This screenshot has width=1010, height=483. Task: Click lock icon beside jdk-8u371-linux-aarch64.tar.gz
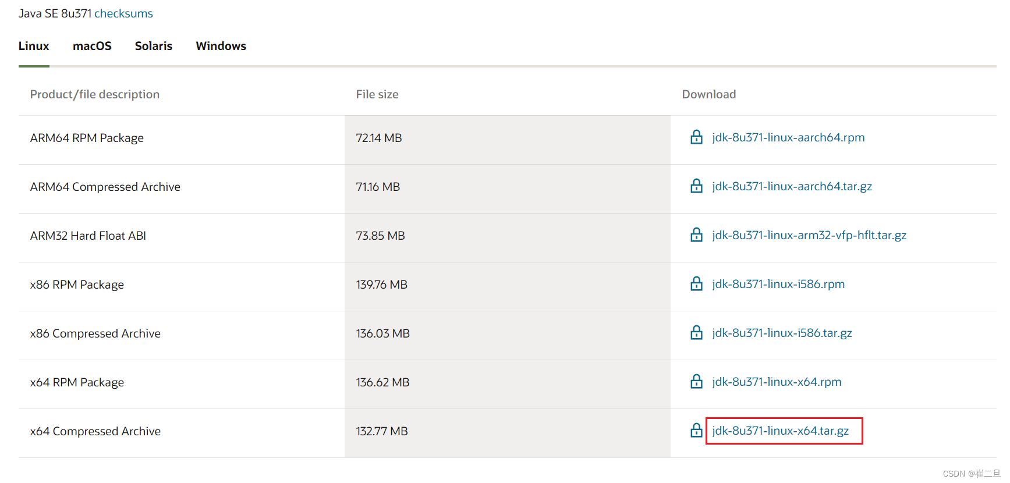tap(696, 186)
